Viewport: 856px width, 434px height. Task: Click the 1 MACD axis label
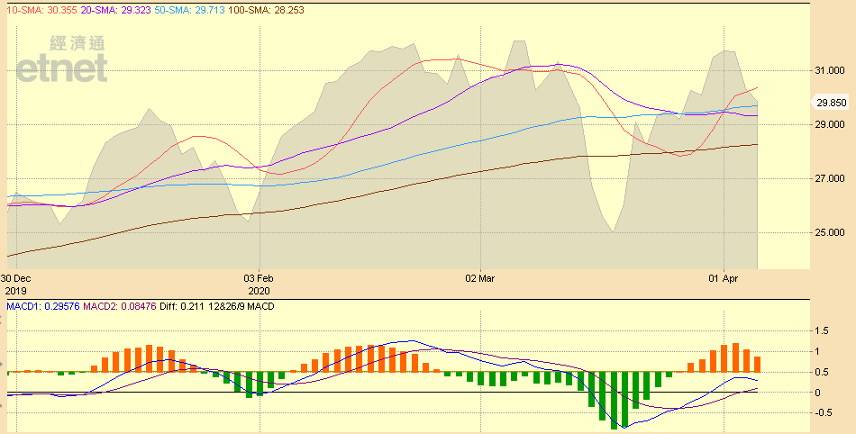coord(818,352)
